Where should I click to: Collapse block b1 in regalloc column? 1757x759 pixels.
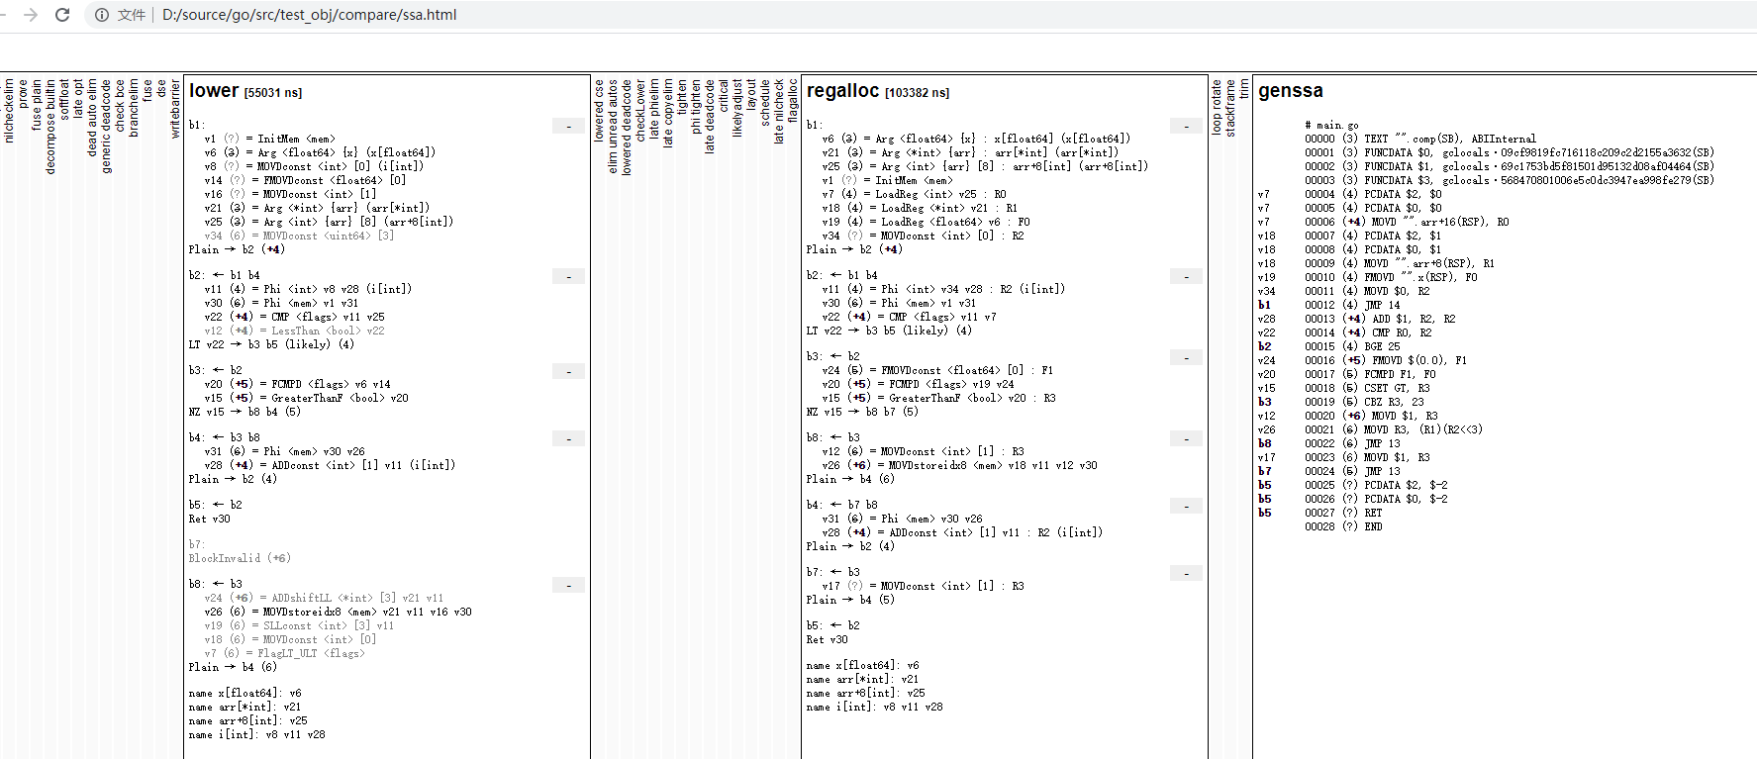tap(1186, 126)
